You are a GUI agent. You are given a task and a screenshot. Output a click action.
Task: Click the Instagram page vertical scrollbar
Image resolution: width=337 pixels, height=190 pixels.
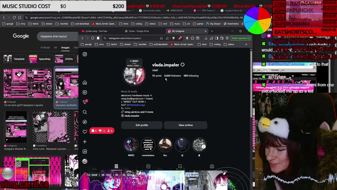(251, 84)
